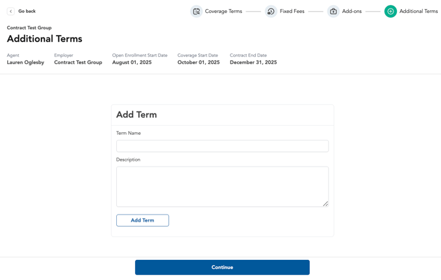Viewport: 441px width, 280px height.
Task: Click the blue Continue button
Action: coord(222,267)
